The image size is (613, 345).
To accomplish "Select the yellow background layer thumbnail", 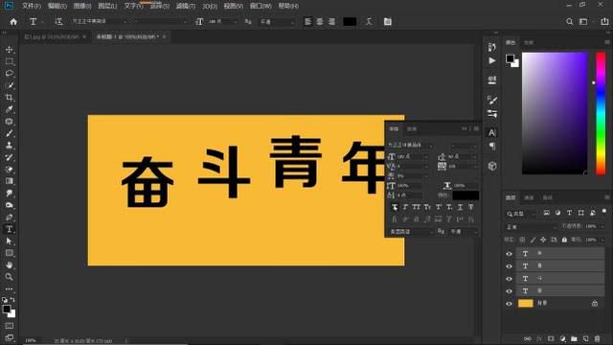I will [x=526, y=303].
